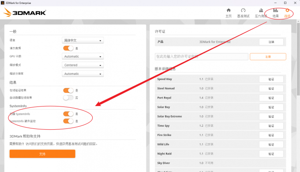Open the scaling mode Centered dropdown

pyautogui.click(x=83, y=65)
